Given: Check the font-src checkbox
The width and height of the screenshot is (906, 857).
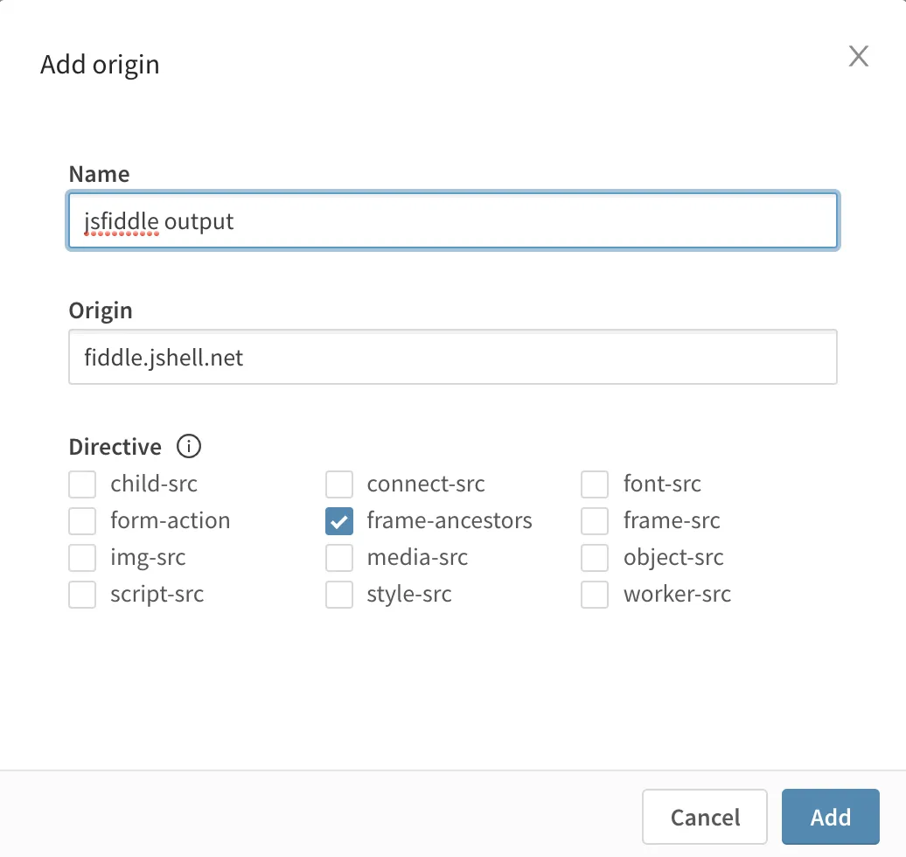Looking at the screenshot, I should pos(594,484).
